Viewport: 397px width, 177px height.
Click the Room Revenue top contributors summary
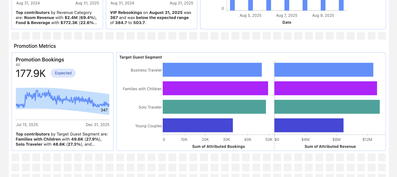[57, 18]
